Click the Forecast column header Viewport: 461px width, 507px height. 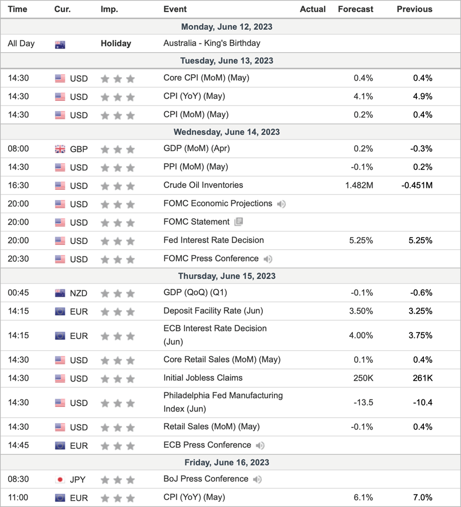point(355,9)
